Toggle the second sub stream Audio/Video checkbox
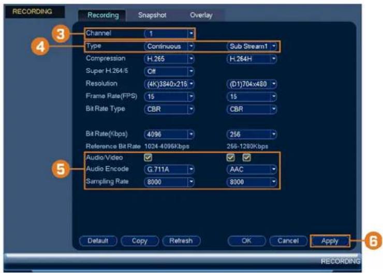Screen dimensions: 383x273 click(247, 158)
